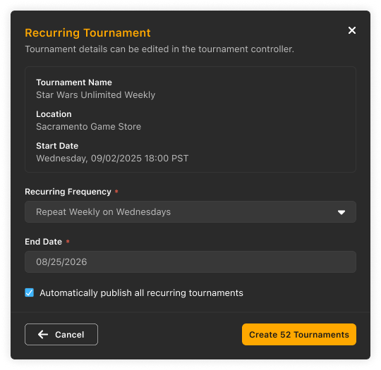381x370 pixels.
Task: Click the Wednesday, 09/02/2025 18:00 PST start date
Action: click(112, 159)
